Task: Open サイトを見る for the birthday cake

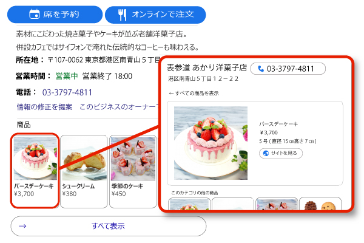Action: click(x=281, y=153)
